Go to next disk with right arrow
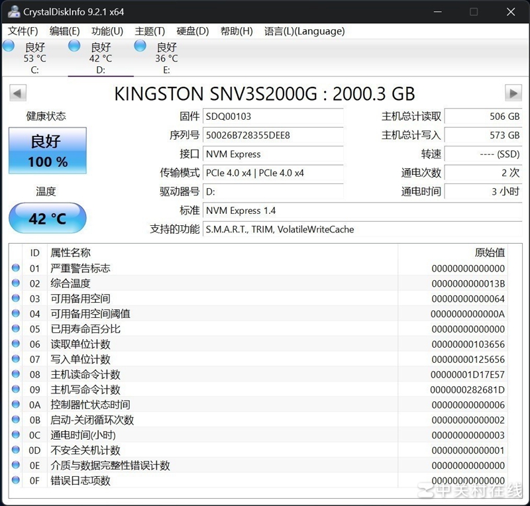 point(513,93)
